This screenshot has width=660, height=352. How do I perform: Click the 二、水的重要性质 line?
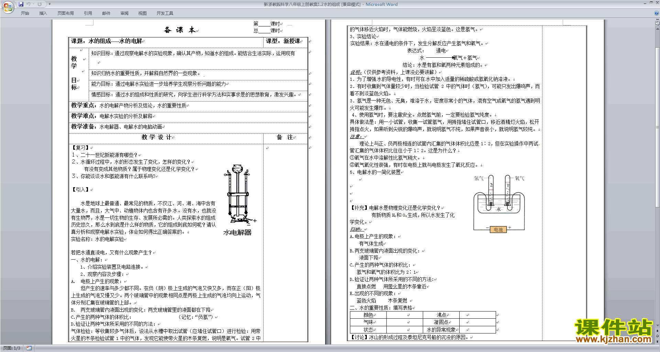[381, 308]
